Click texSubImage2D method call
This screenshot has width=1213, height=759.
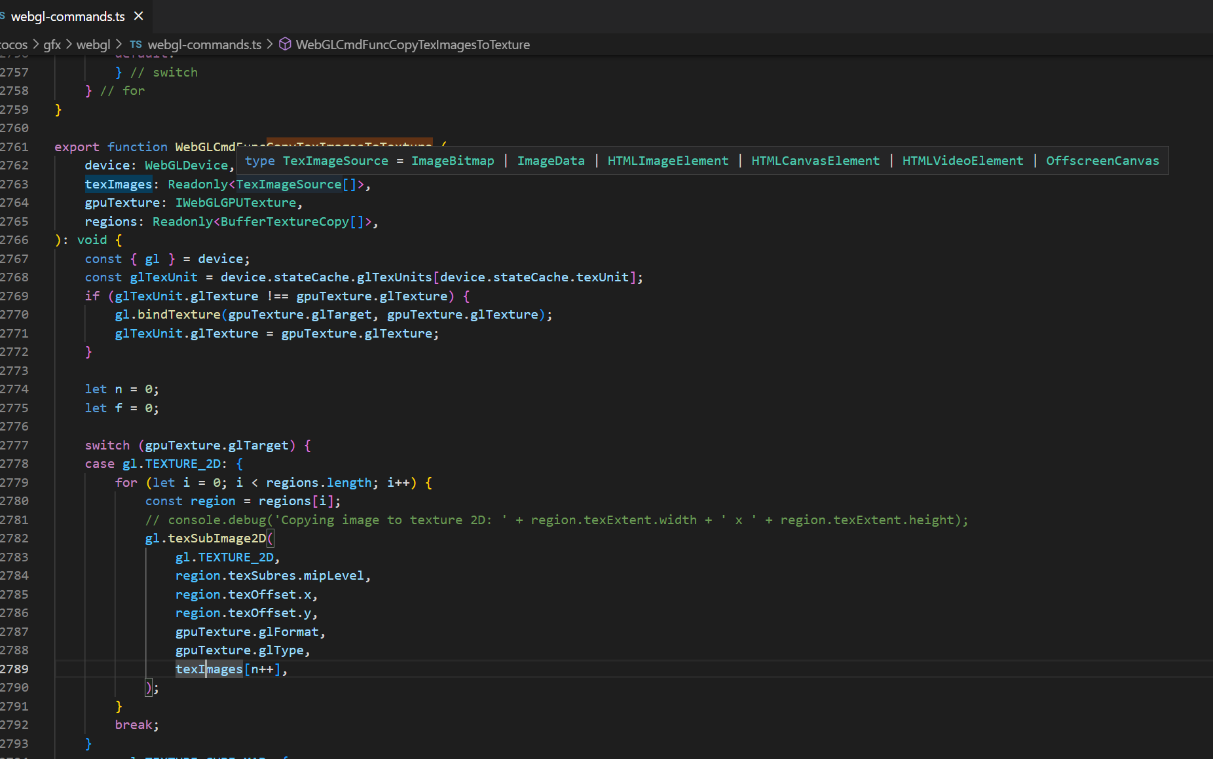tap(217, 538)
